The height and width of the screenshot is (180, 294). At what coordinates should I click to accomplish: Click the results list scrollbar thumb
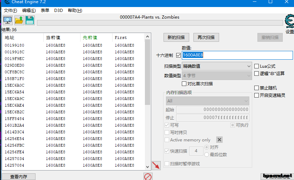148,72
